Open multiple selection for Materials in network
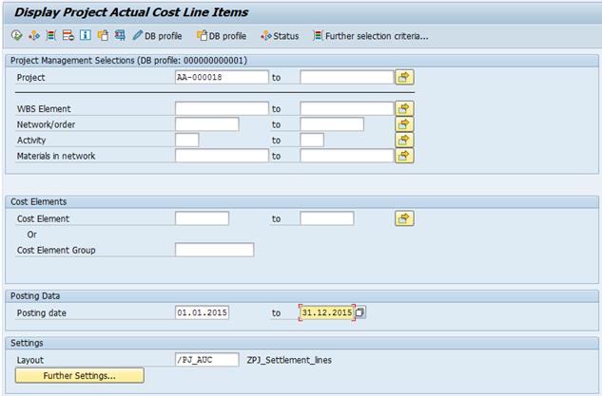The width and height of the screenshot is (602, 396). [x=404, y=156]
